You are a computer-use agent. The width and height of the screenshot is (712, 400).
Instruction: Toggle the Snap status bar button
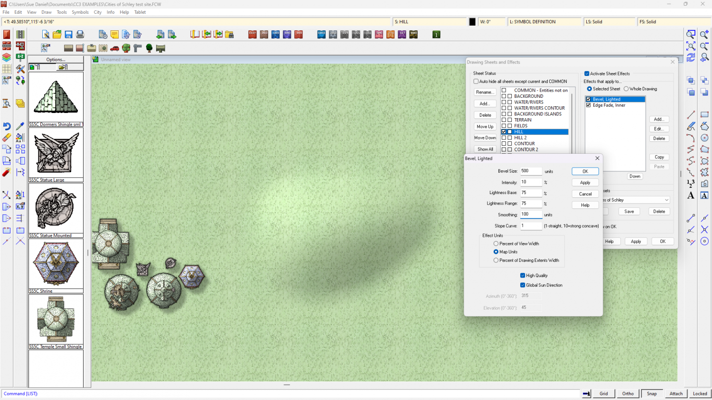[x=652, y=393]
